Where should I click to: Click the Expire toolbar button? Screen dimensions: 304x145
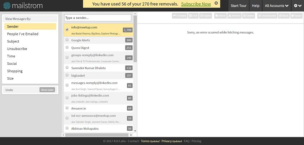tap(206, 16)
